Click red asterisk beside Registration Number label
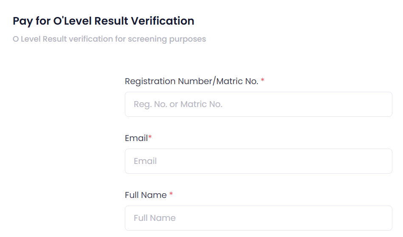 click(263, 81)
